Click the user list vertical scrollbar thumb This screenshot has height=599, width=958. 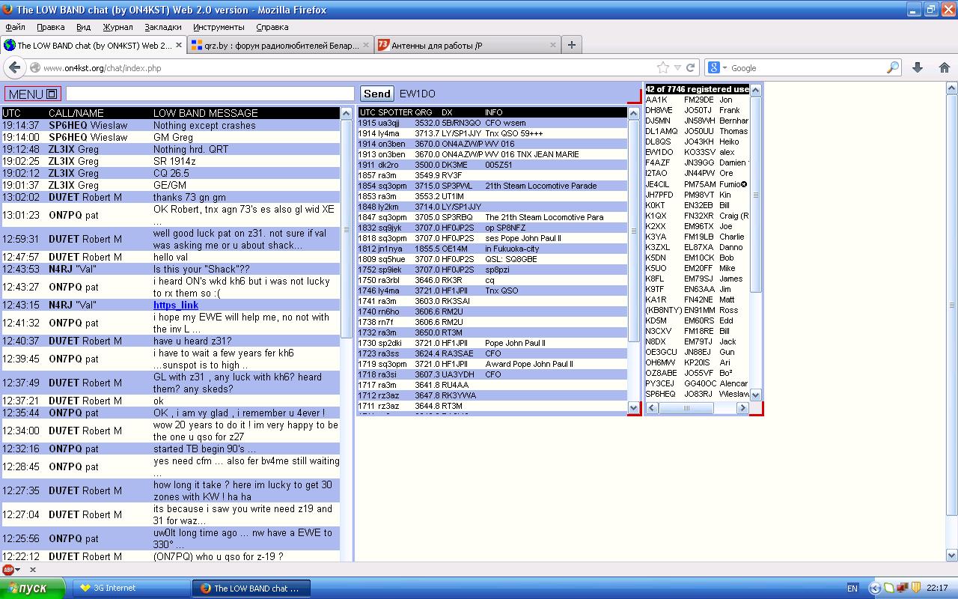(x=755, y=195)
